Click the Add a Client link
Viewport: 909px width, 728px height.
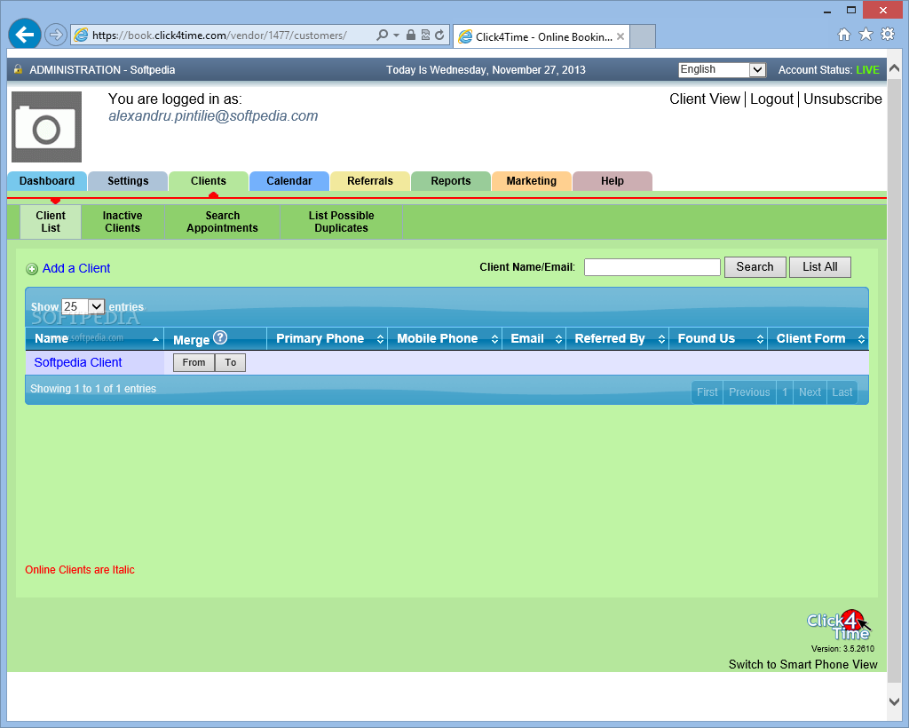pos(76,268)
